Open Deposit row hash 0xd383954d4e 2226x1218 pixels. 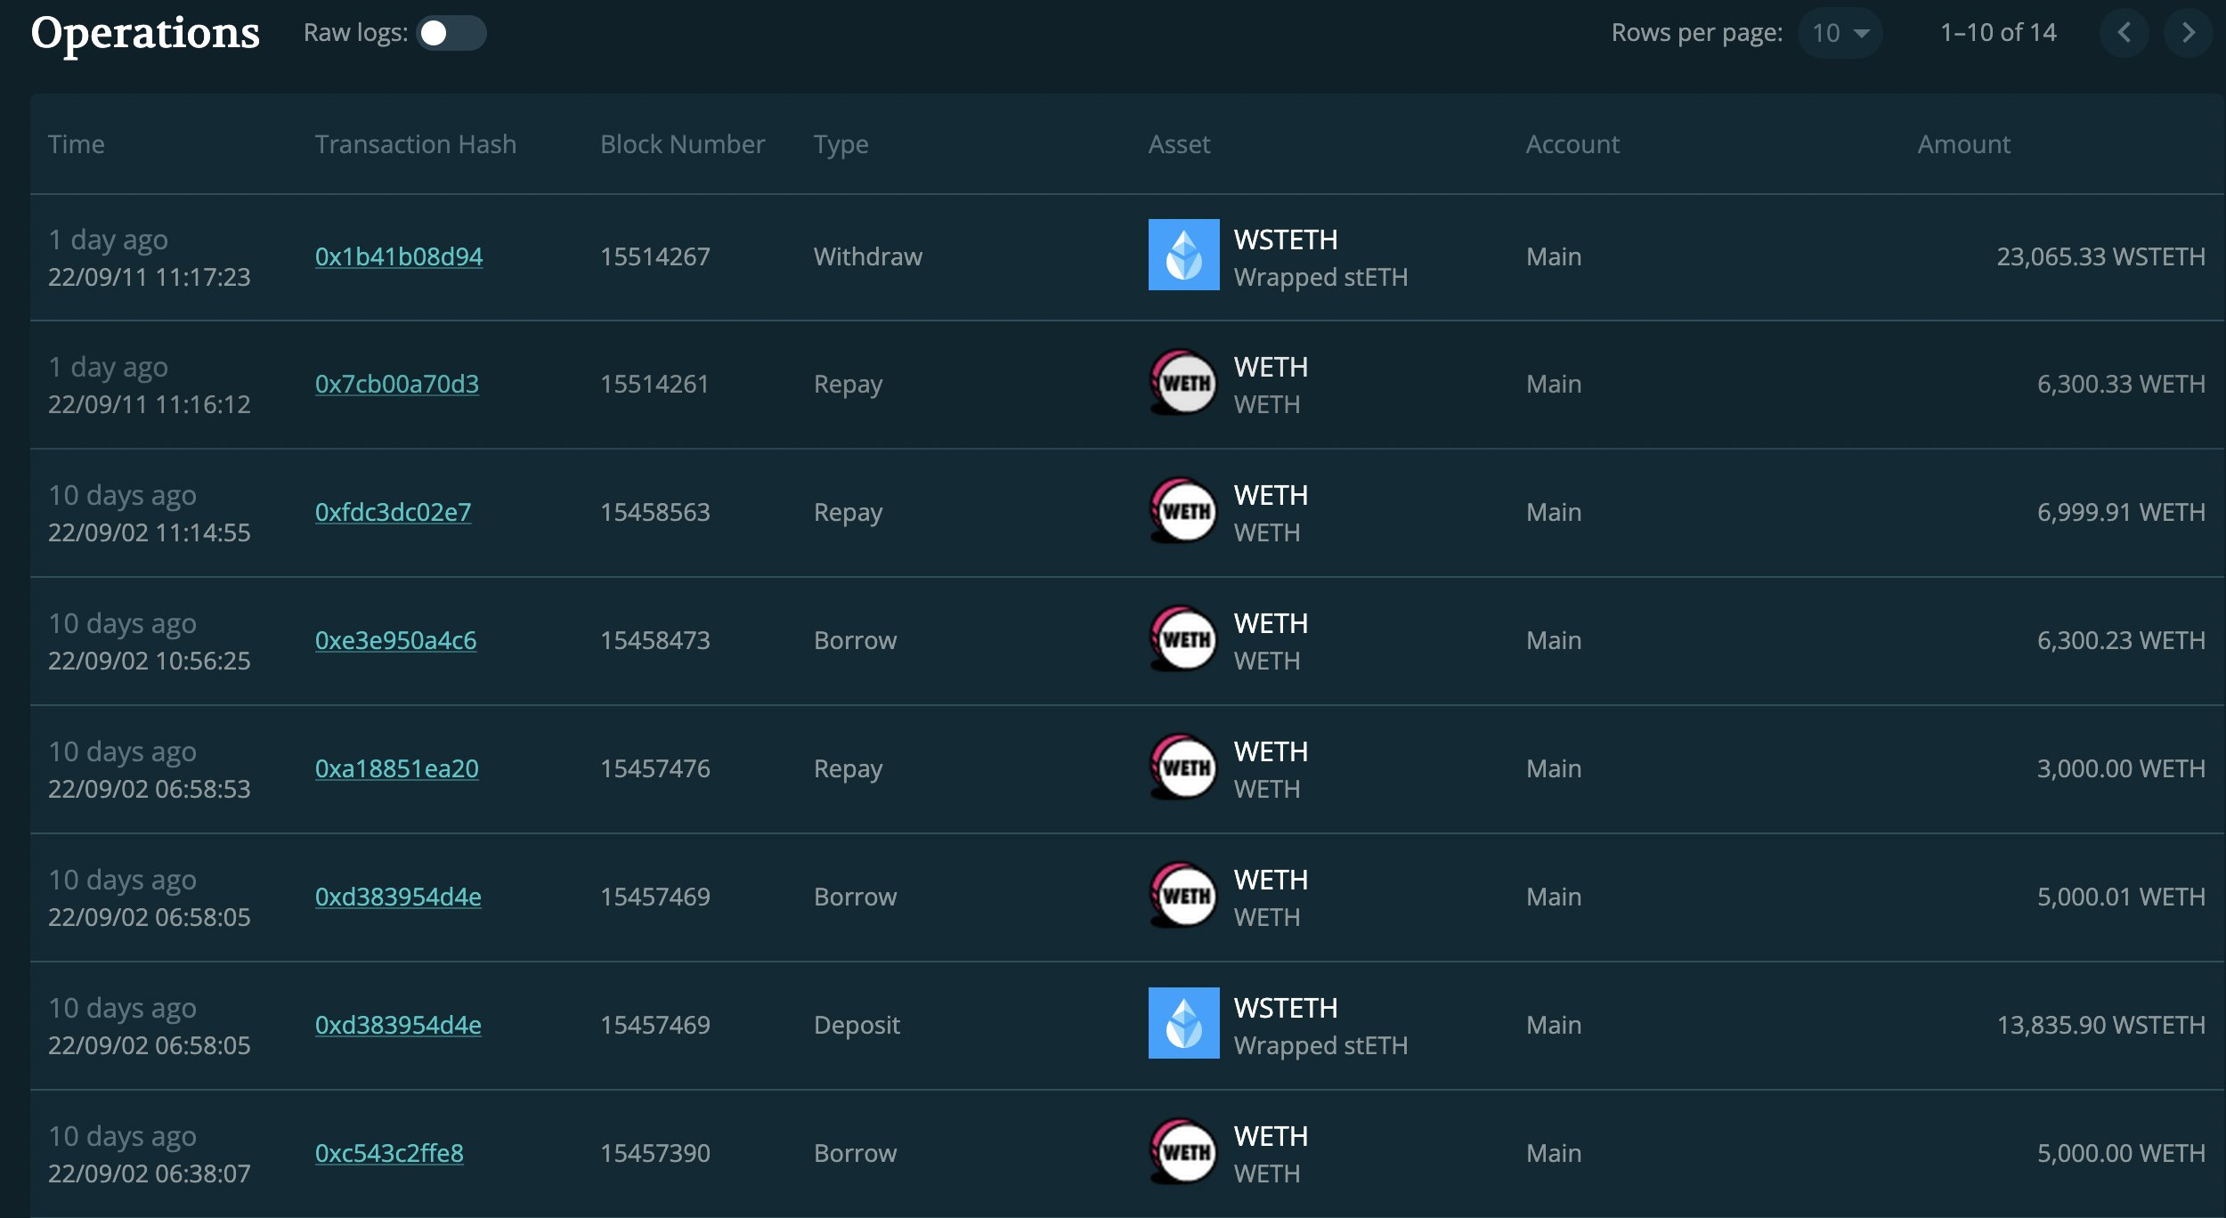click(x=398, y=1025)
